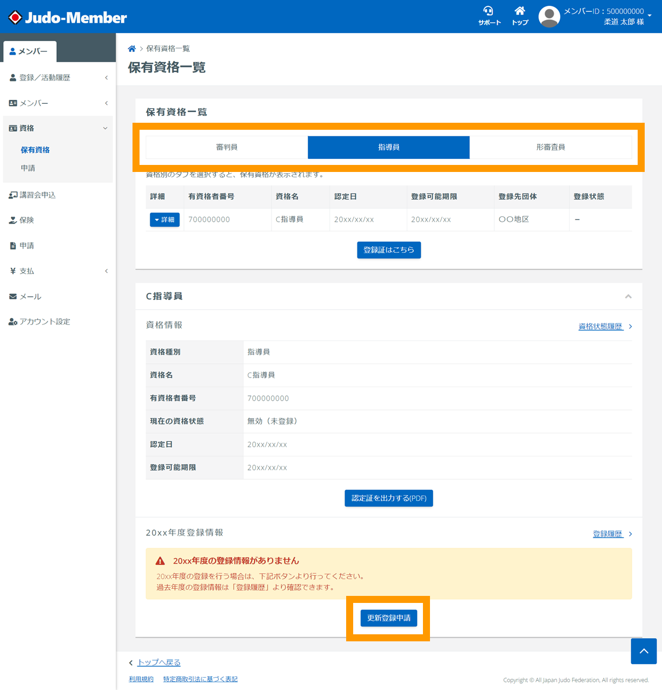Click the scroll-to-top arrow button
This screenshot has height=690, width=662.
click(644, 651)
